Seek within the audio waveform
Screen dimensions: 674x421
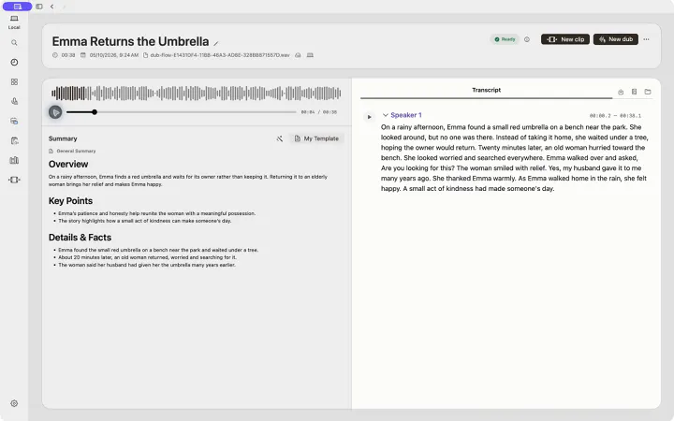coord(196,93)
